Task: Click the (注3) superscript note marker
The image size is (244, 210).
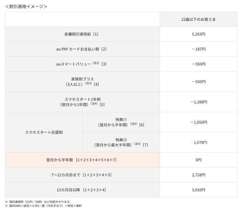Action: pyautogui.click(x=88, y=83)
